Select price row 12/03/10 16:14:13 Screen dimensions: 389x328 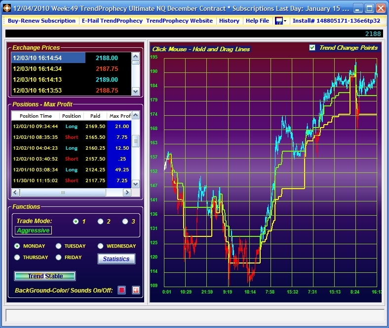click(72, 80)
